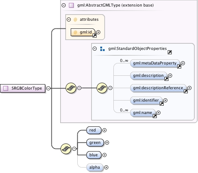Viewport: 198px width, 173px height.
Task: Follow reference arrow on gml:name
Action: pos(155,116)
